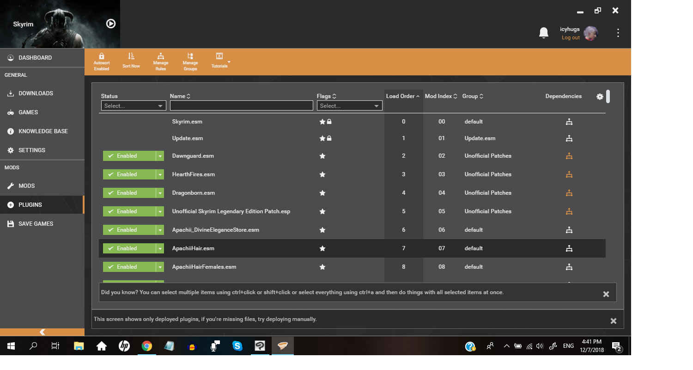Collapse the sidebar with the chevron

click(x=42, y=332)
